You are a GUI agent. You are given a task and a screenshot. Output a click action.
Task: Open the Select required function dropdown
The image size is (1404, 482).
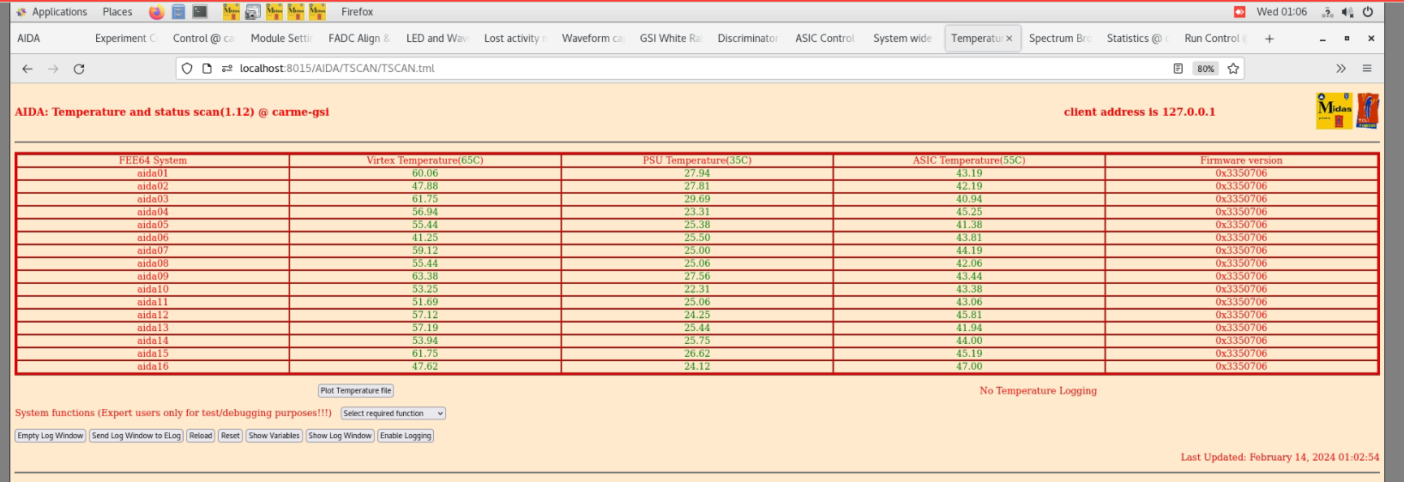tap(393, 413)
